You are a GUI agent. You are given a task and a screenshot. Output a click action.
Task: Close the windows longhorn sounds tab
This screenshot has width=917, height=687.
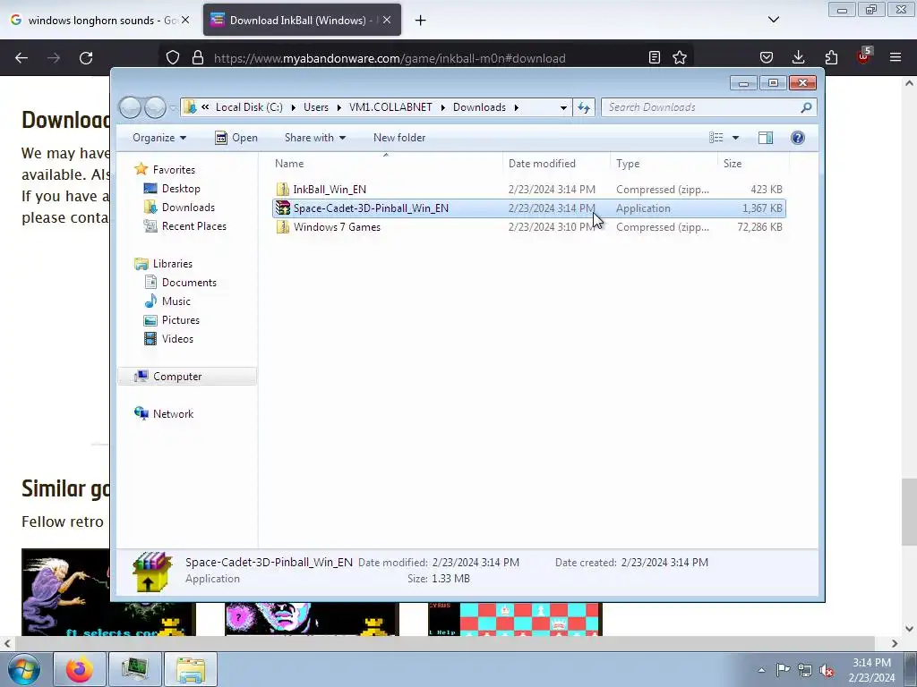[184, 20]
